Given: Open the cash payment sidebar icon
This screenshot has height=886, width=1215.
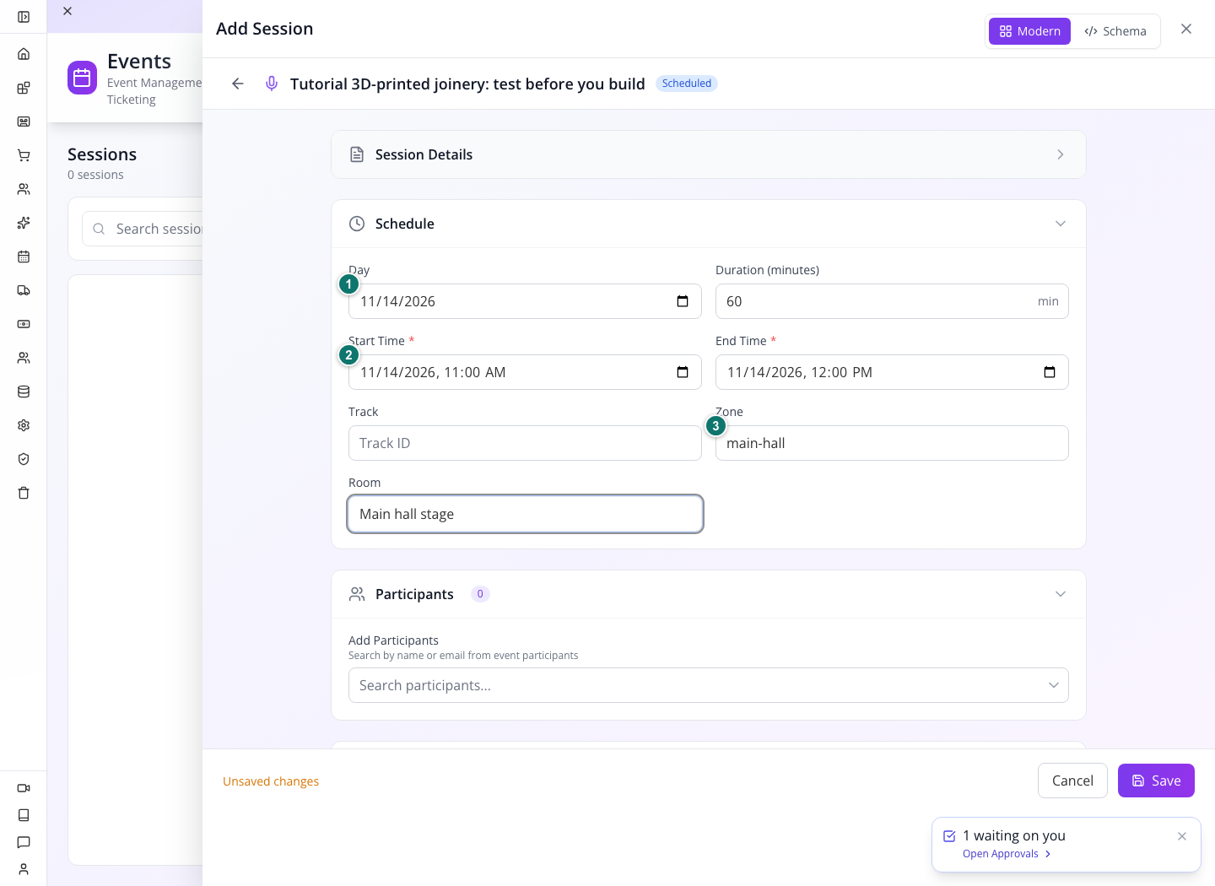Looking at the screenshot, I should tap(24, 324).
